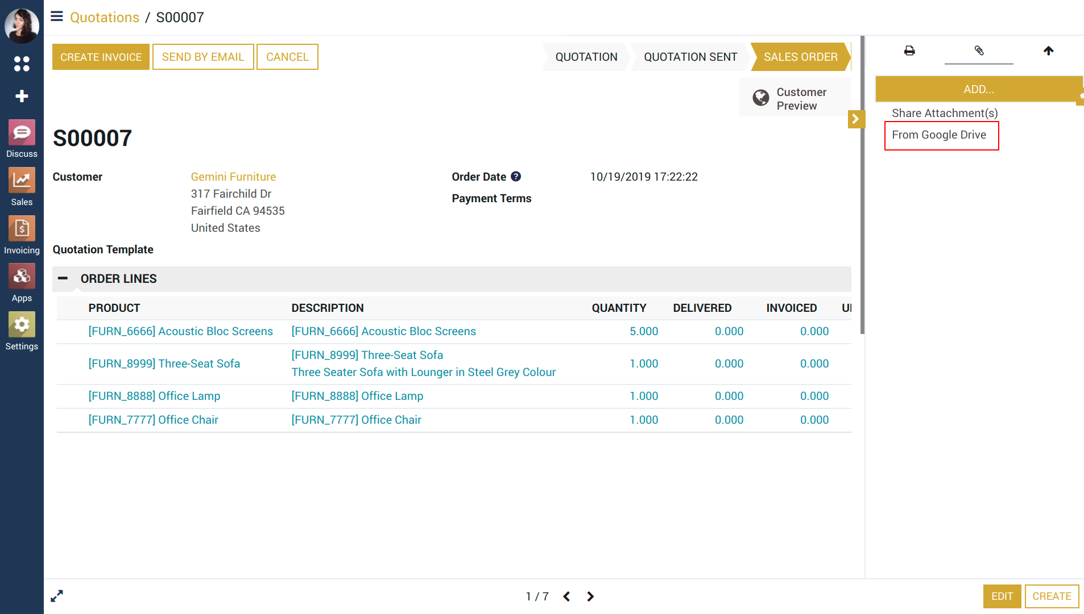Screen dimensions: 1084x614
Task: Collapse the right side panel arrow
Action: (x=855, y=119)
